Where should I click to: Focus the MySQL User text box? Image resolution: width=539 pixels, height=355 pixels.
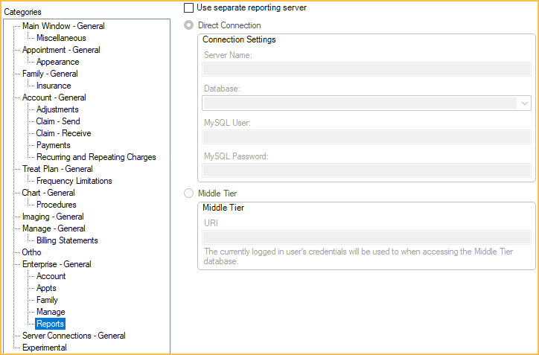point(366,137)
